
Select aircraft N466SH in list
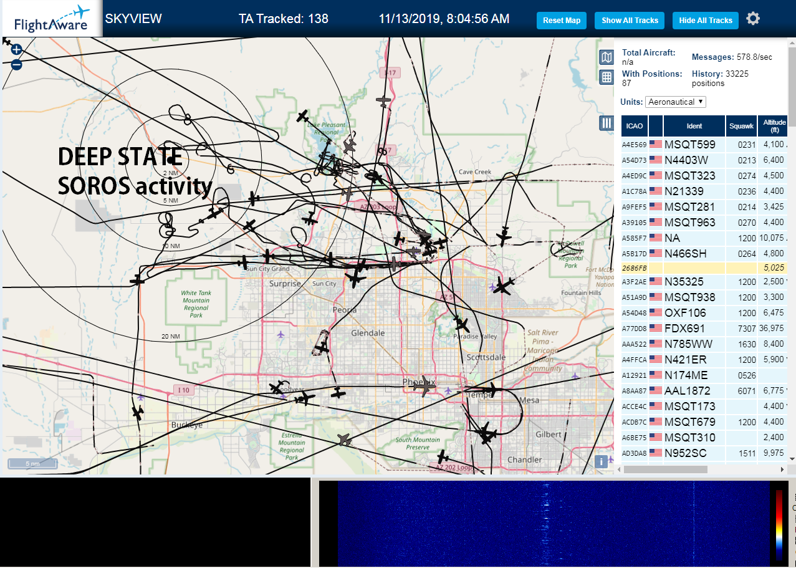click(704, 254)
